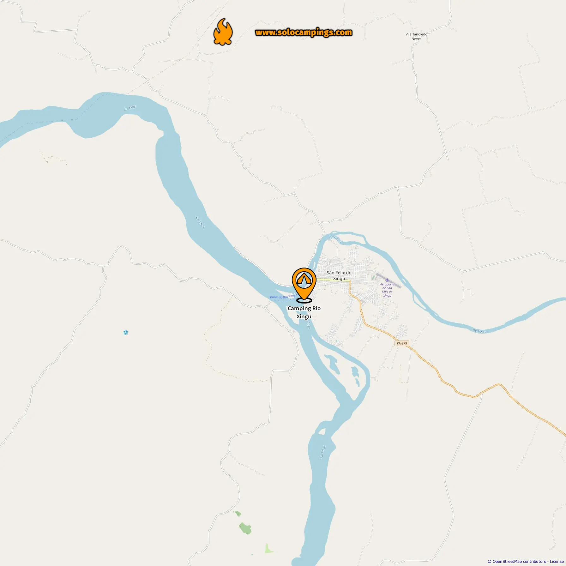Click the Rio Xingu label at bottom river
This screenshot has height=566, width=566.
click(x=322, y=452)
